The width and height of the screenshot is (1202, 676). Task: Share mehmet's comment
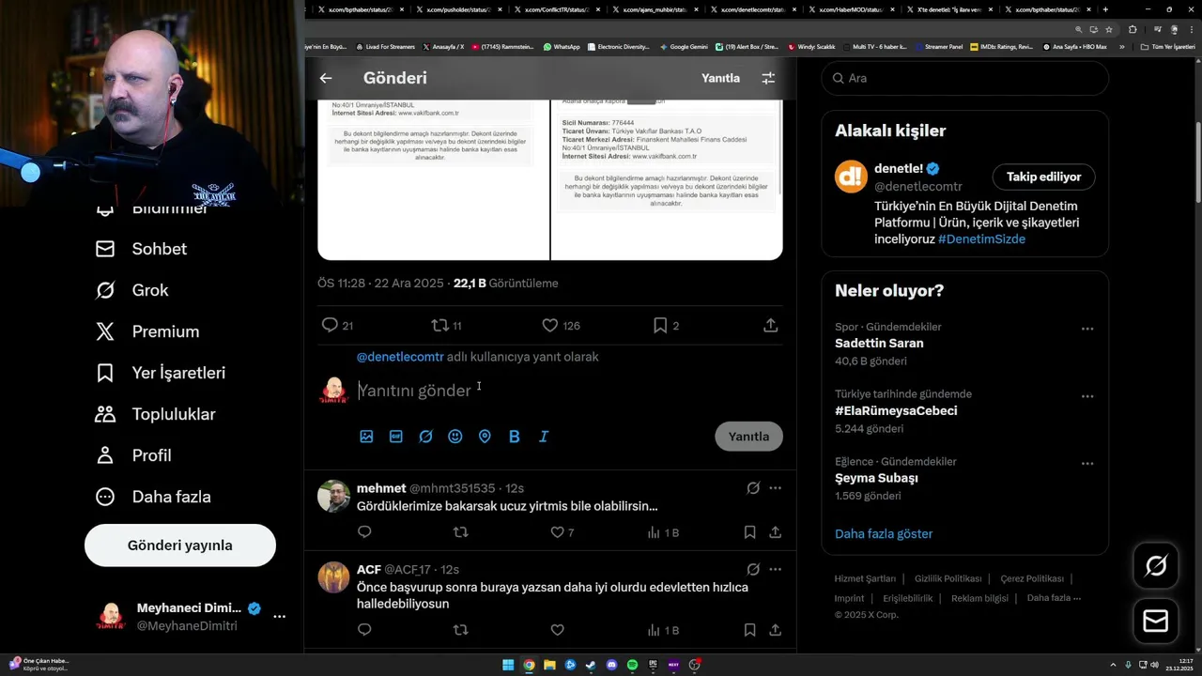775,532
